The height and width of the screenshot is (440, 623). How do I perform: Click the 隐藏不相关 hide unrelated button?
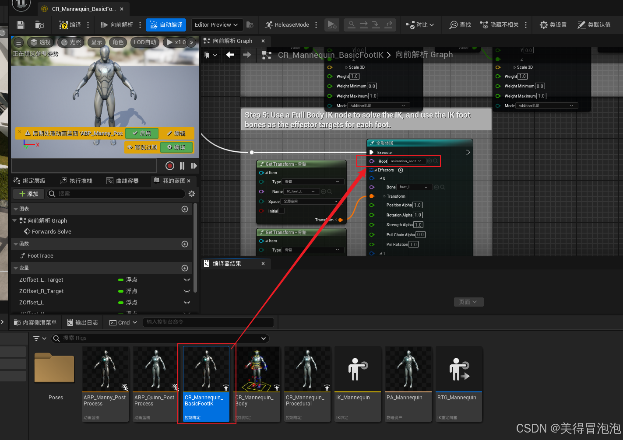[500, 25]
